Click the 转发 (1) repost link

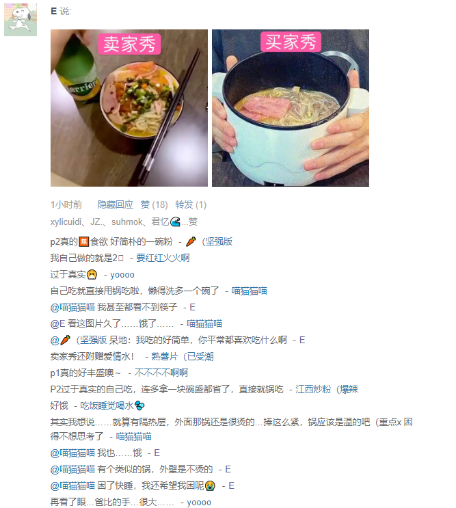point(191,204)
